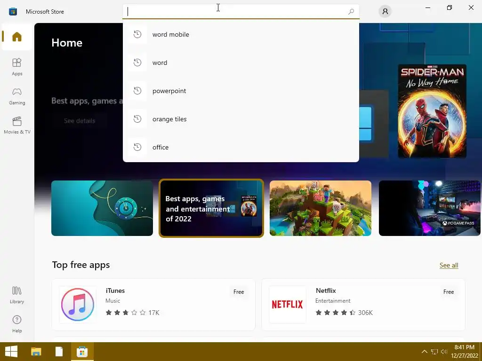The height and width of the screenshot is (361, 482).
Task: Open the iTunes app title
Action: pos(115,290)
